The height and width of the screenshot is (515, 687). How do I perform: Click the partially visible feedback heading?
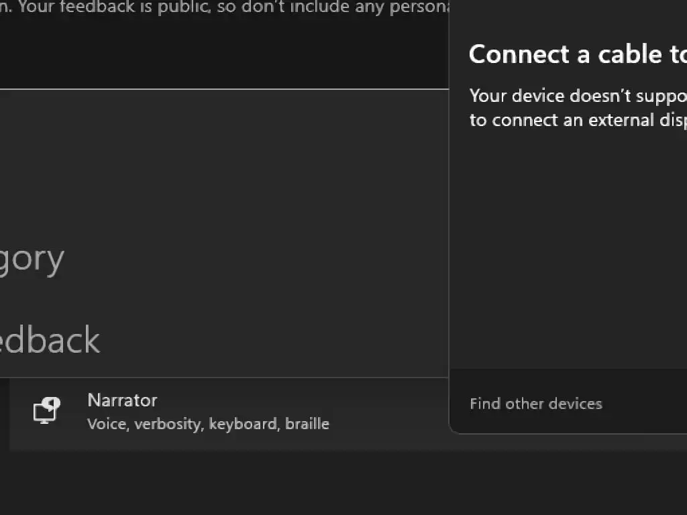tap(50, 340)
